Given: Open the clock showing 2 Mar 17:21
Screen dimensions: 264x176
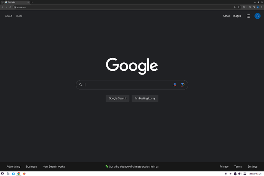Looking at the screenshot, I should coord(256,174).
